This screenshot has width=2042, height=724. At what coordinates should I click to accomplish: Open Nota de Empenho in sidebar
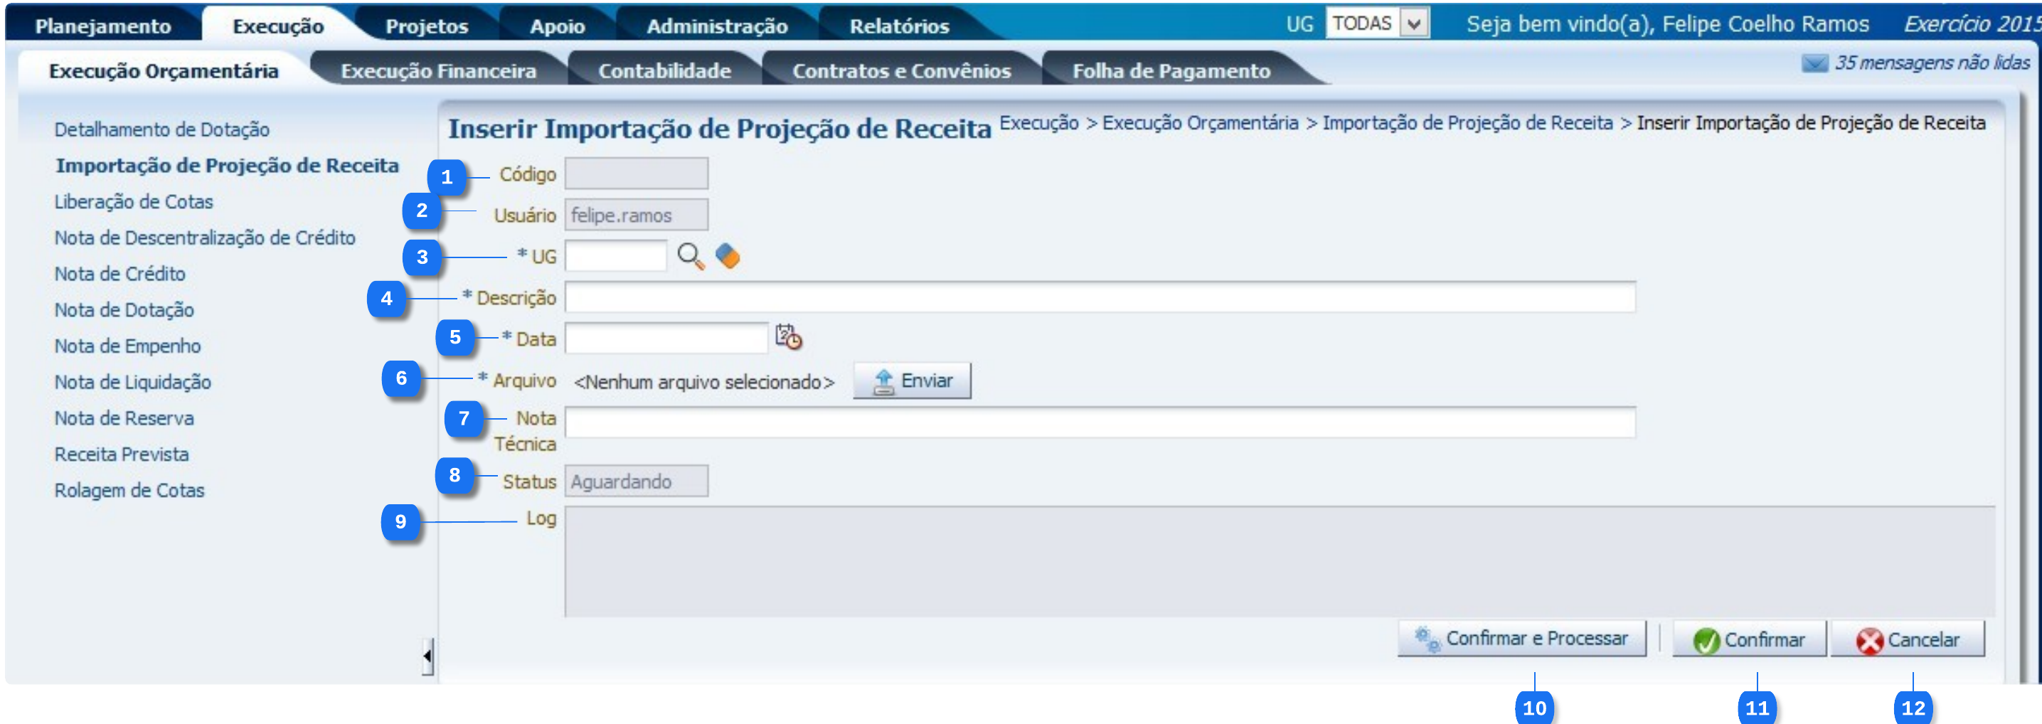pyautogui.click(x=127, y=346)
